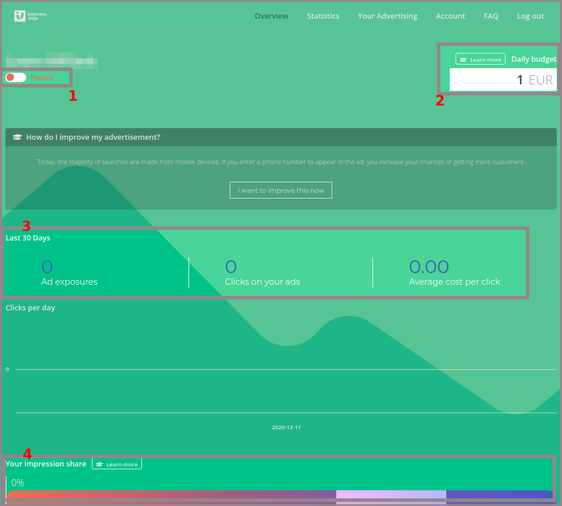Viewport: 562px width, 506px height.
Task: Toggle the Paused campaign switch
Action: (16, 77)
